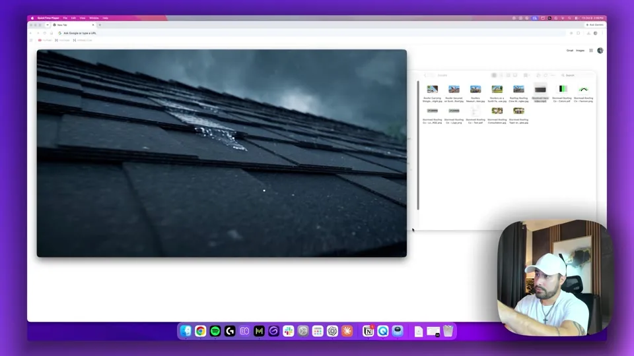
Task: Open the View menu
Action: pyautogui.click(x=83, y=18)
